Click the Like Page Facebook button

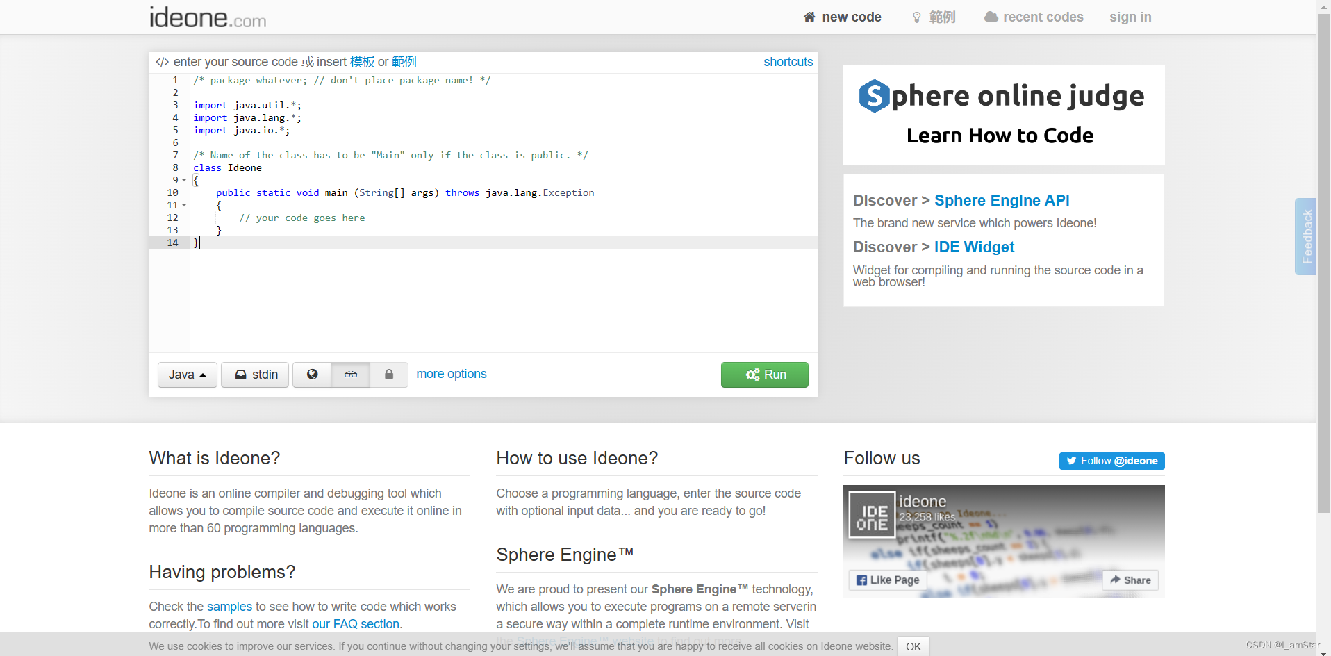(x=888, y=580)
